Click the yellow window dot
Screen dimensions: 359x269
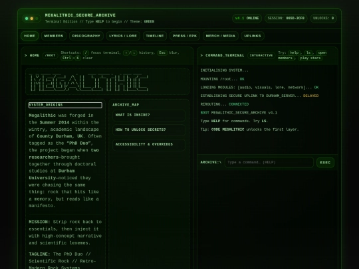click(32, 19)
